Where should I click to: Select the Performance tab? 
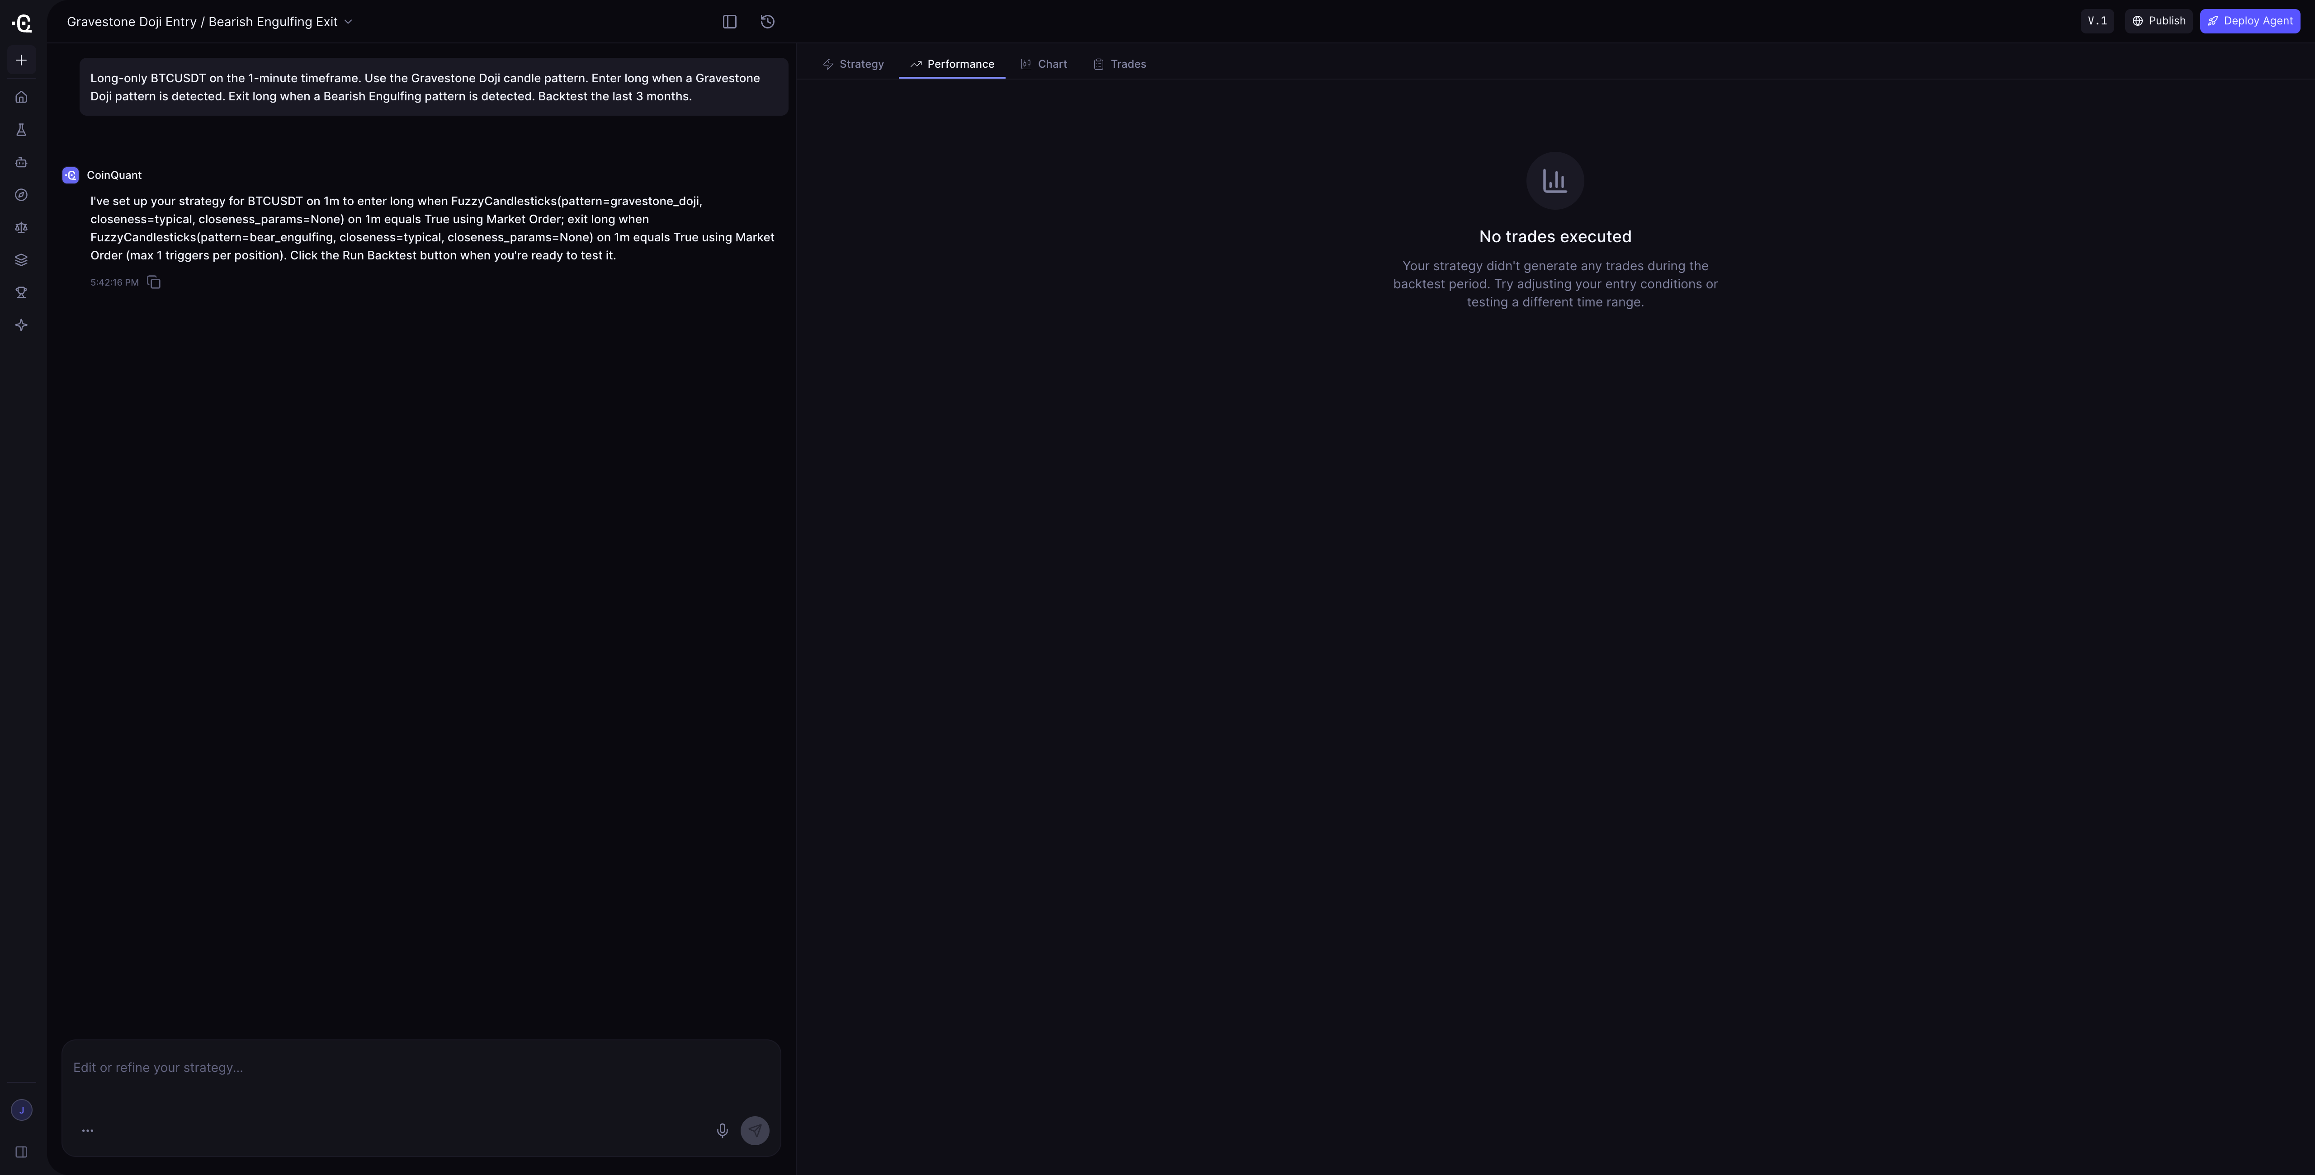[x=952, y=64]
